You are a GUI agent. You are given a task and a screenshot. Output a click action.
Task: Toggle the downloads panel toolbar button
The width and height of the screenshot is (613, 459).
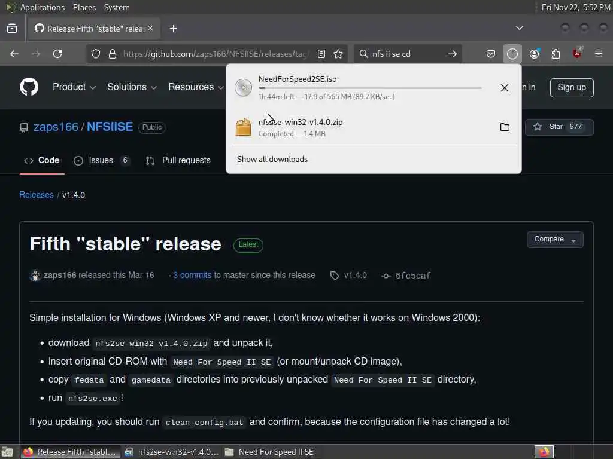tap(512, 54)
